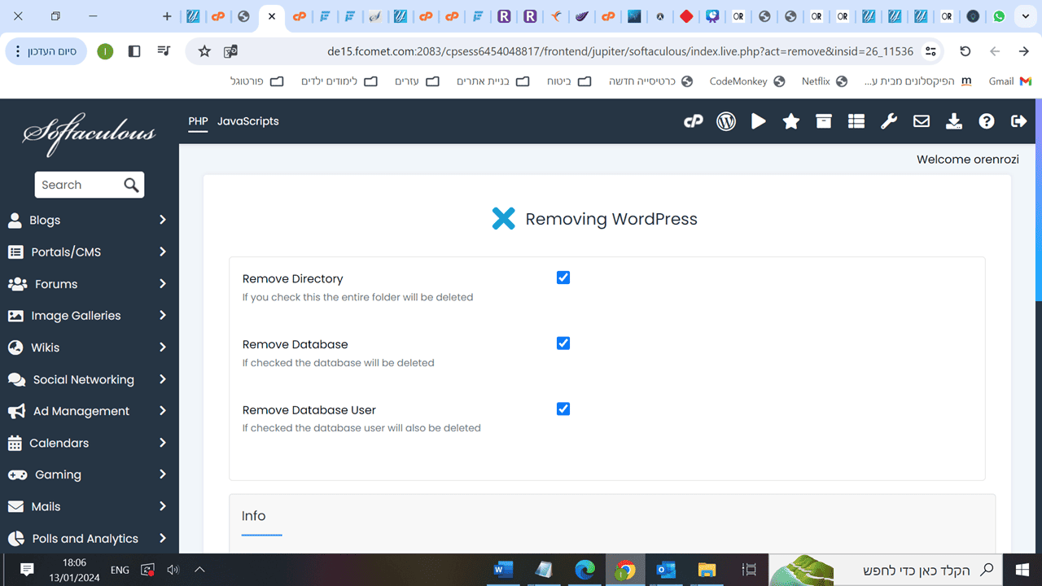Image resolution: width=1042 pixels, height=586 pixels.
Task: Open Outlook from the taskbar
Action: pos(666,570)
